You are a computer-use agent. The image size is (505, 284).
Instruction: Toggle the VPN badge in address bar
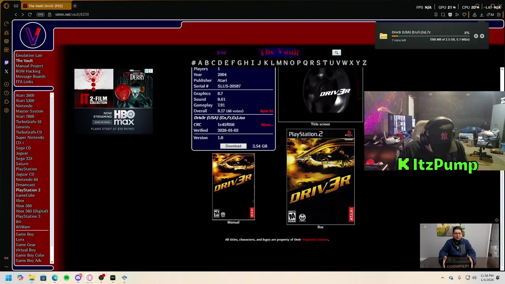40,15
